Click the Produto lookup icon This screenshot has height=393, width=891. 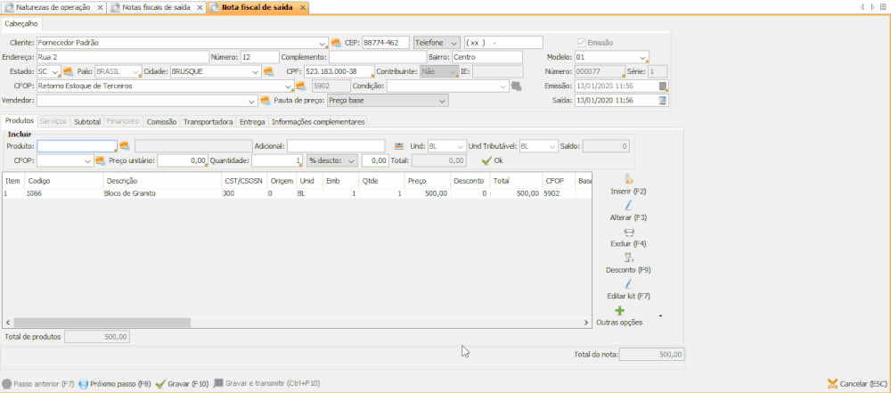click(x=125, y=146)
